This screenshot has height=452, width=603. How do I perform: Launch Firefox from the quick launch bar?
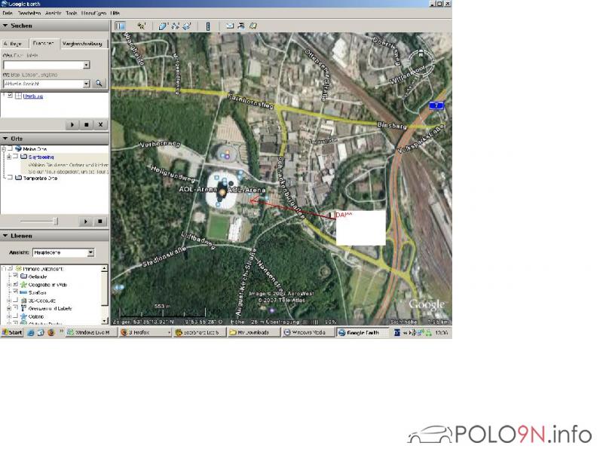(51, 332)
